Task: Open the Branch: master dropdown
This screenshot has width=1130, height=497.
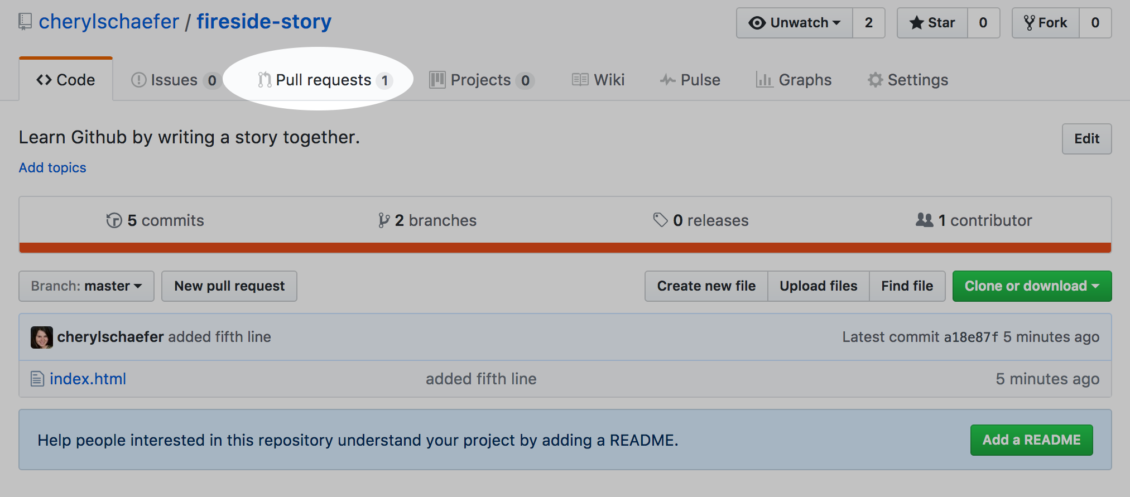Action: click(86, 286)
